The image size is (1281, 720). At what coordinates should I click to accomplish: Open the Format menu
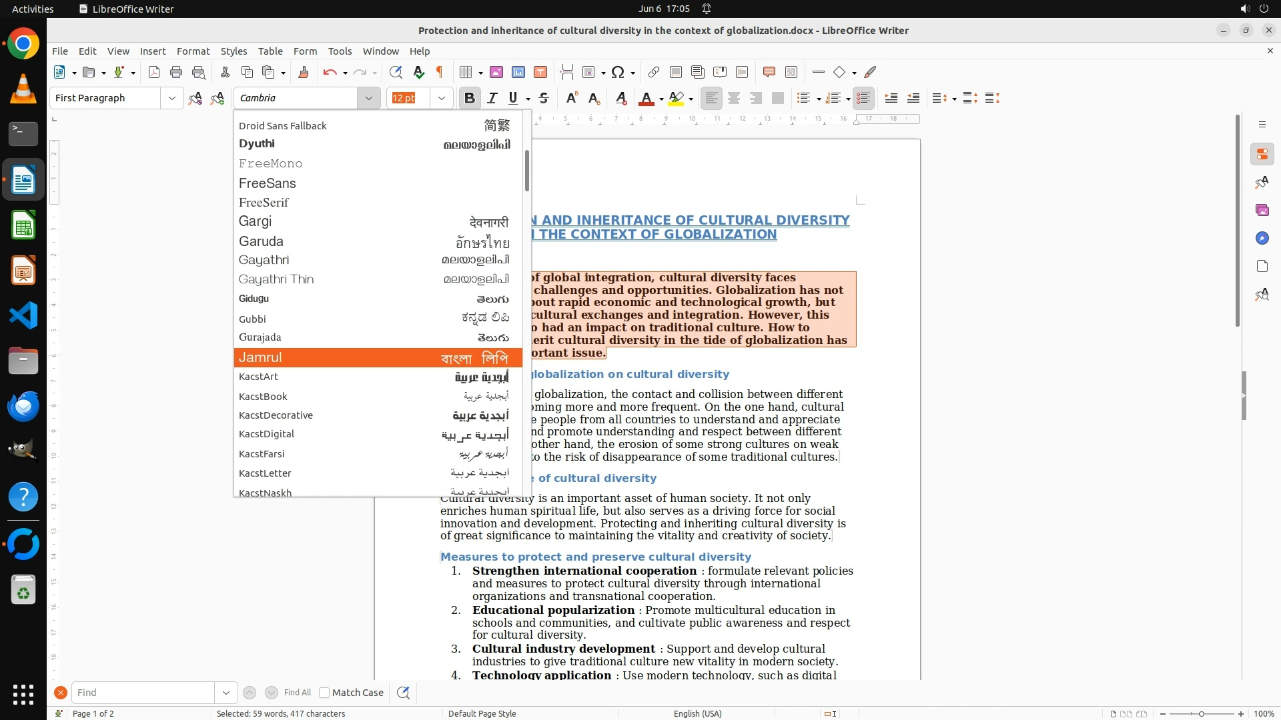pos(193,51)
